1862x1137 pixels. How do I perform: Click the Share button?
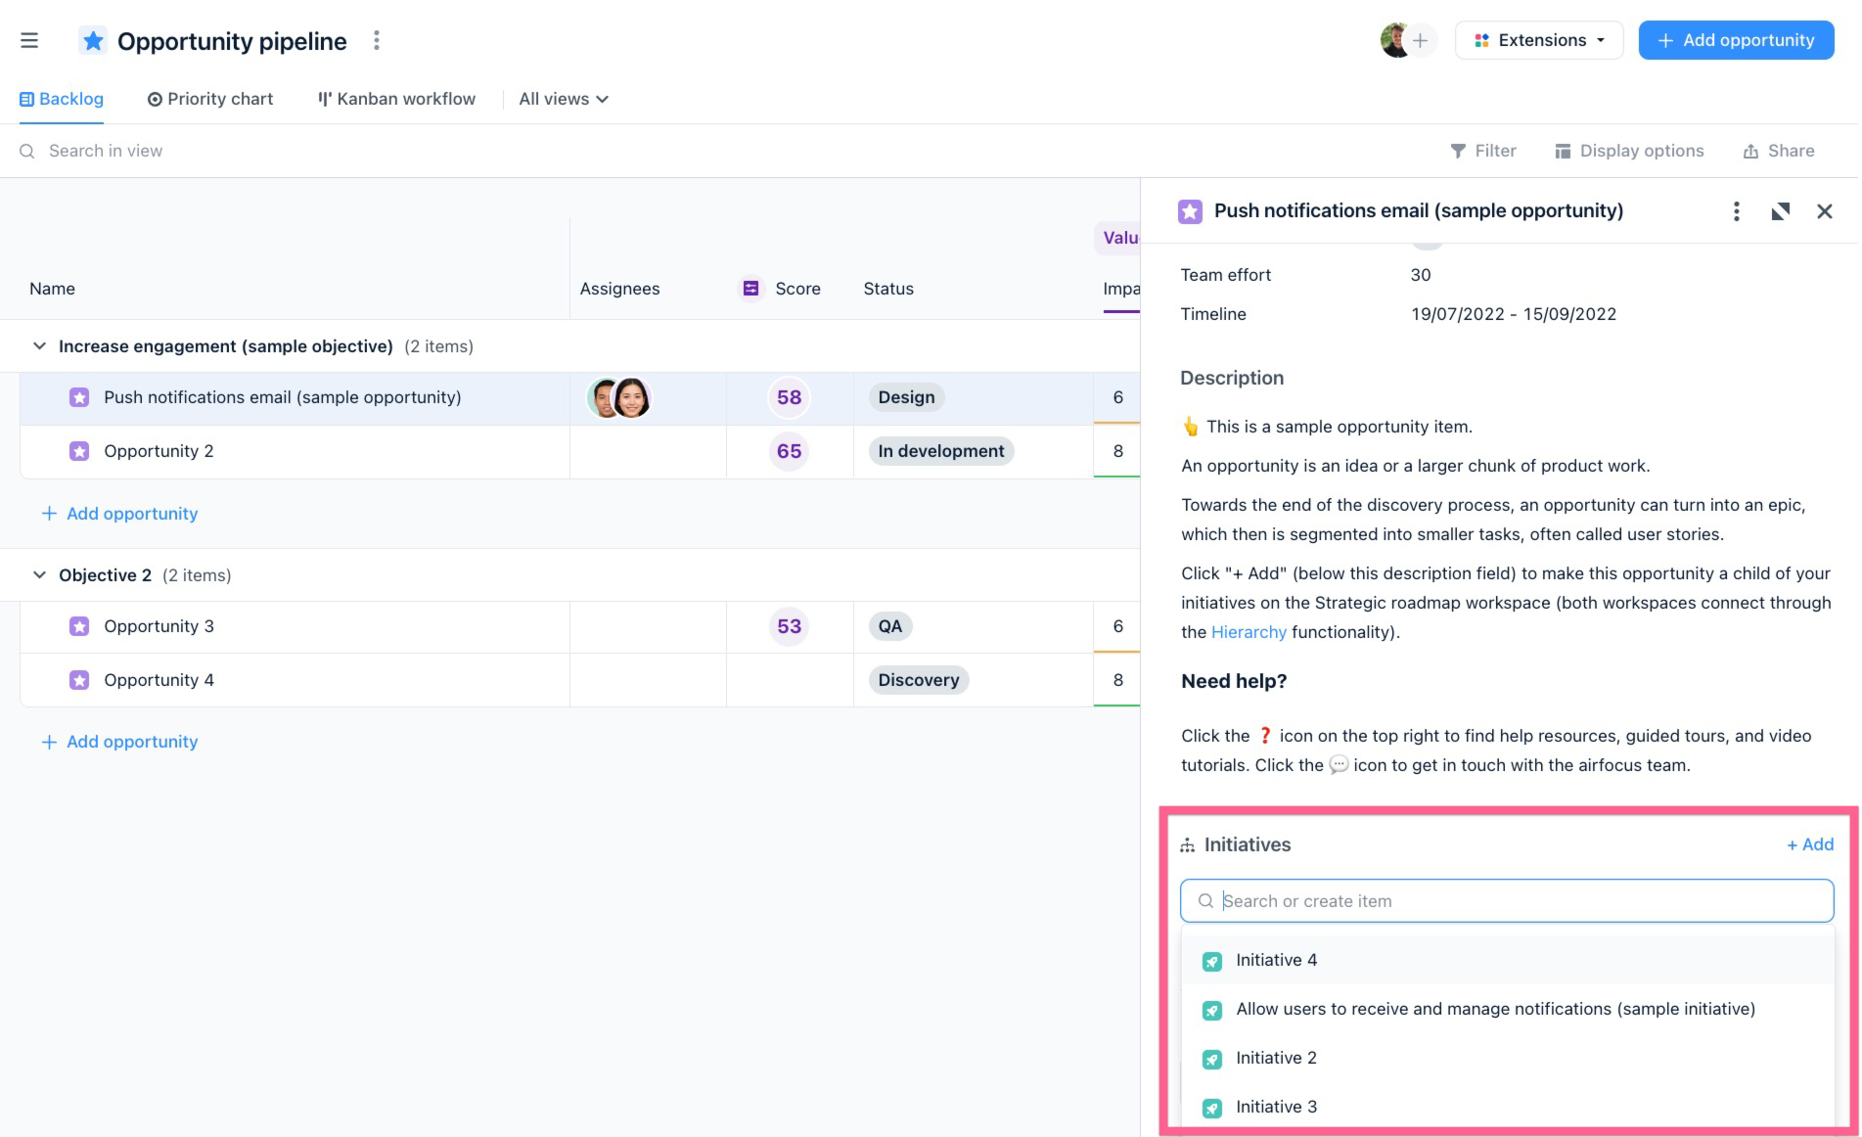coord(1779,151)
